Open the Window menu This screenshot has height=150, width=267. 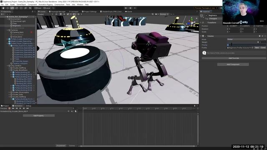click(80, 5)
